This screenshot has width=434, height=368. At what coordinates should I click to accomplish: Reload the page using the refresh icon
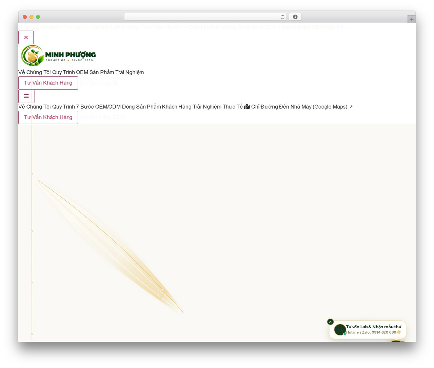(282, 17)
